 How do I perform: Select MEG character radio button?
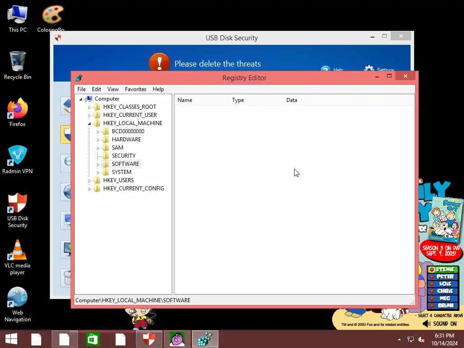[x=432, y=298]
